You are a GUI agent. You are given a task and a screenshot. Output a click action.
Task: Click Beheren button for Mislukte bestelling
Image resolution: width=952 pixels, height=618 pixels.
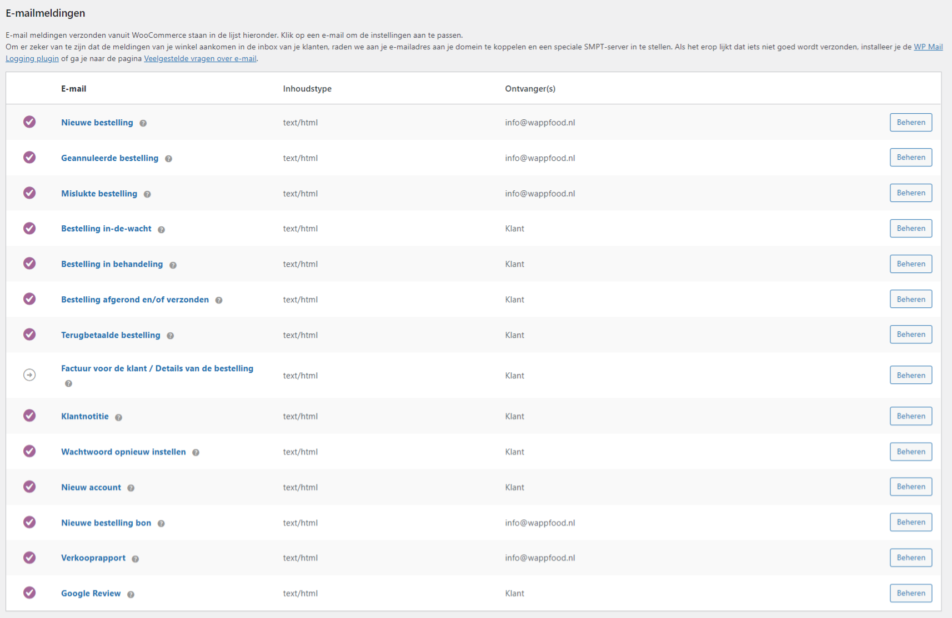911,193
